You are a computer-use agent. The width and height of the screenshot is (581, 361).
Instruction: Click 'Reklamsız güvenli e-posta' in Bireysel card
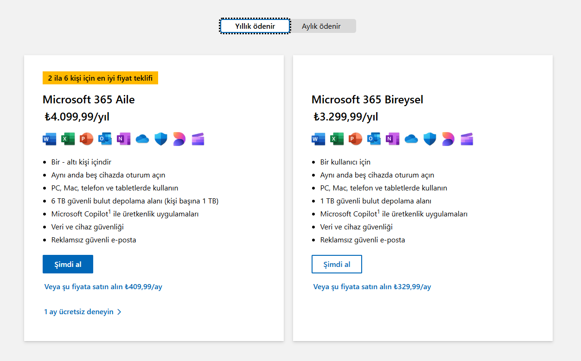click(x=363, y=240)
